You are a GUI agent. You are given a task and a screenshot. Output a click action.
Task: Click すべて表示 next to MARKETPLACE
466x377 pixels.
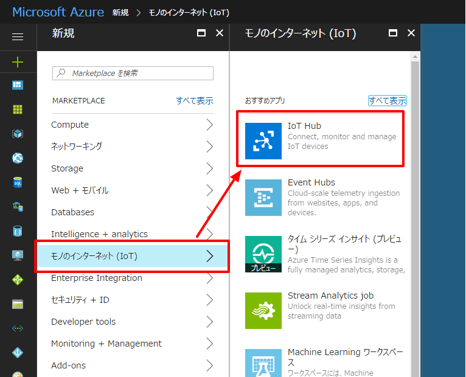tap(195, 101)
